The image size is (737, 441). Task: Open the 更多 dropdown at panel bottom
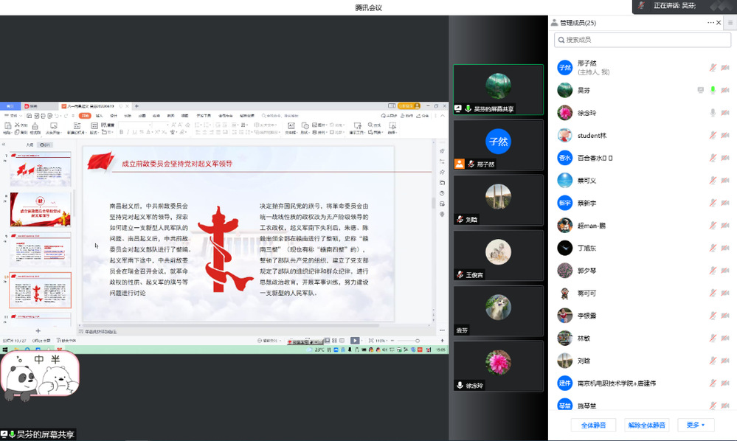point(695,425)
